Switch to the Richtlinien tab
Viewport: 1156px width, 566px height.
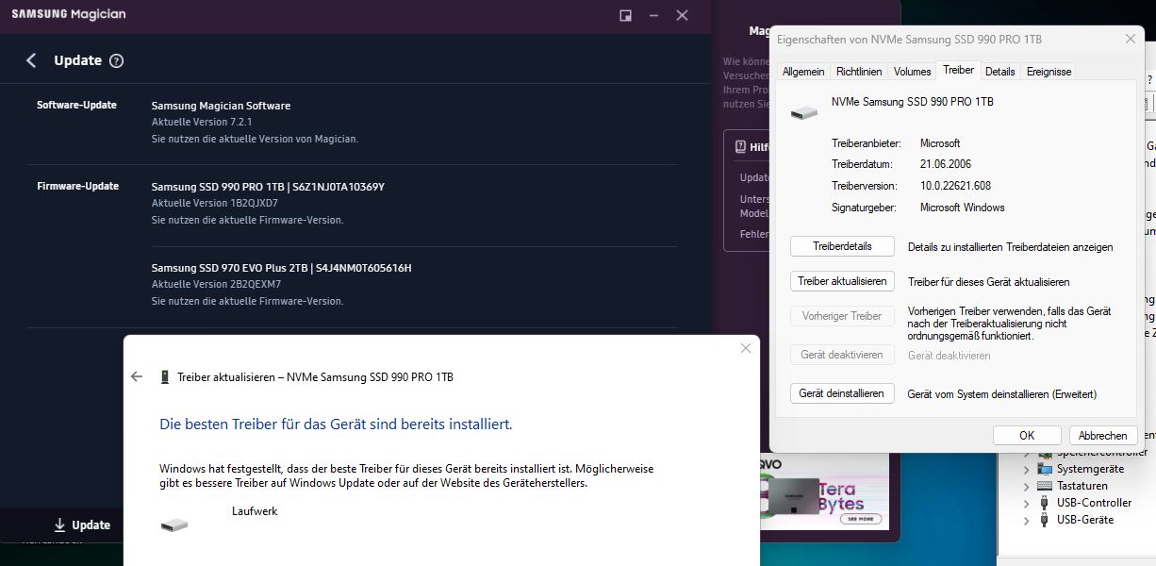(859, 72)
